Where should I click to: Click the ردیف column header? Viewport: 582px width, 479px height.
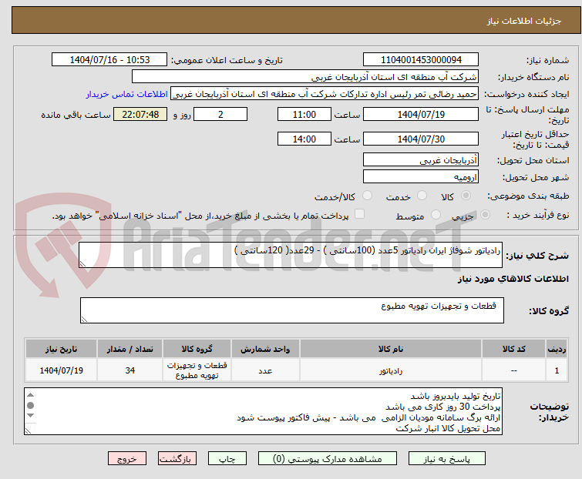point(557,349)
